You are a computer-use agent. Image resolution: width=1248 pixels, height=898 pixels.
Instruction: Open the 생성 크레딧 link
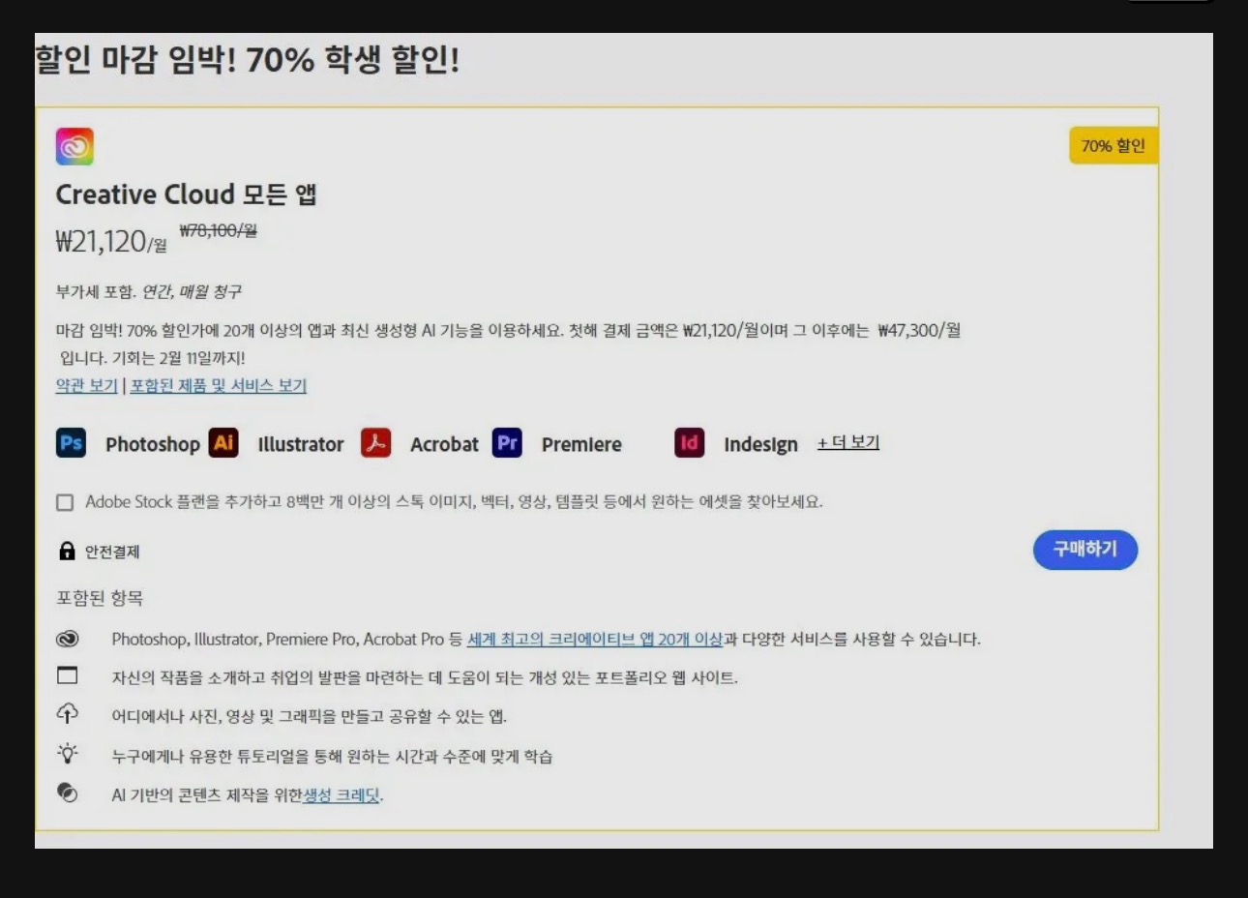coord(342,794)
